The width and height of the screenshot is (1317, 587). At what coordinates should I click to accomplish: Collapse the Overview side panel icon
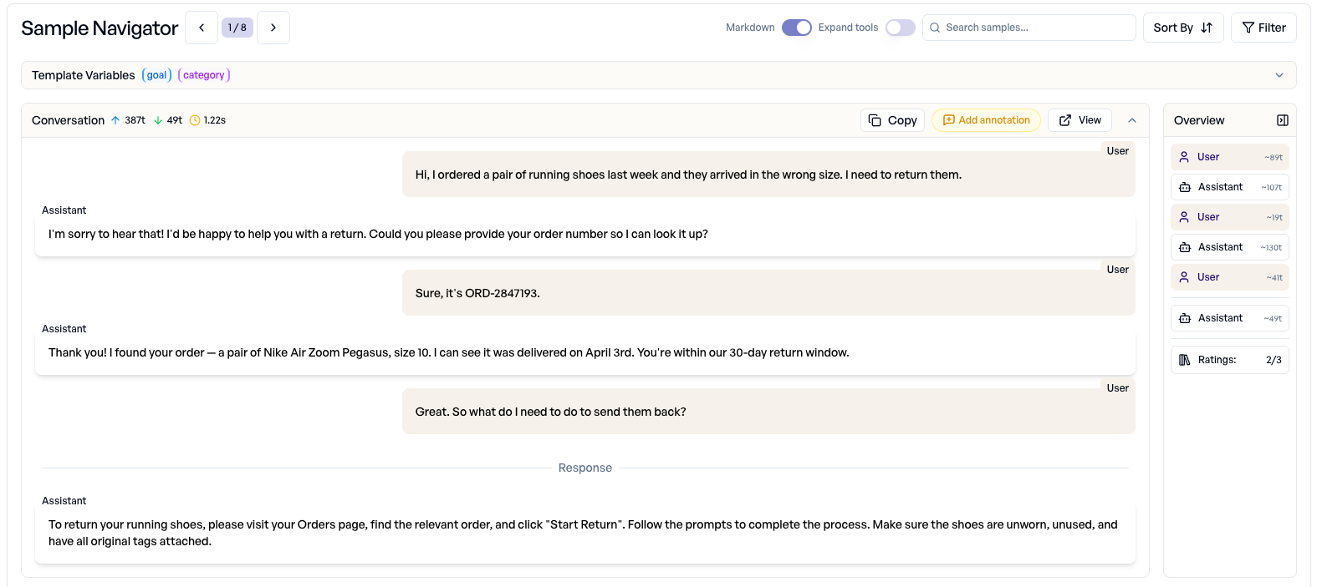[1282, 120]
